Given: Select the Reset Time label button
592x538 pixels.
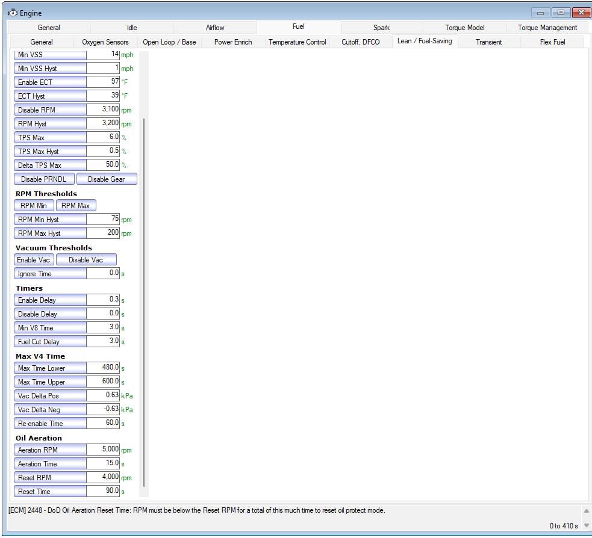Looking at the screenshot, I should point(50,491).
